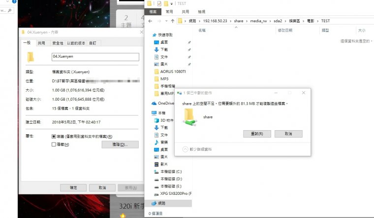This screenshot has width=374, height=218.
Task: Click the back arrow in File Explorer
Action: 150,21
